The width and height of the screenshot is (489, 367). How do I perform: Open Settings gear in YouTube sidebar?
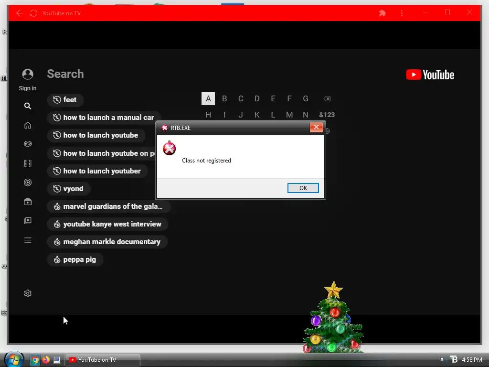coord(28,293)
